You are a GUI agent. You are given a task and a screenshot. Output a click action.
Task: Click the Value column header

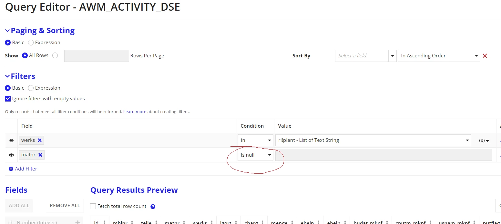284,126
